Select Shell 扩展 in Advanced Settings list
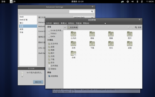Image resolution: width=155 pixels, height=97 pixels. pyautogui.click(x=28, y=20)
